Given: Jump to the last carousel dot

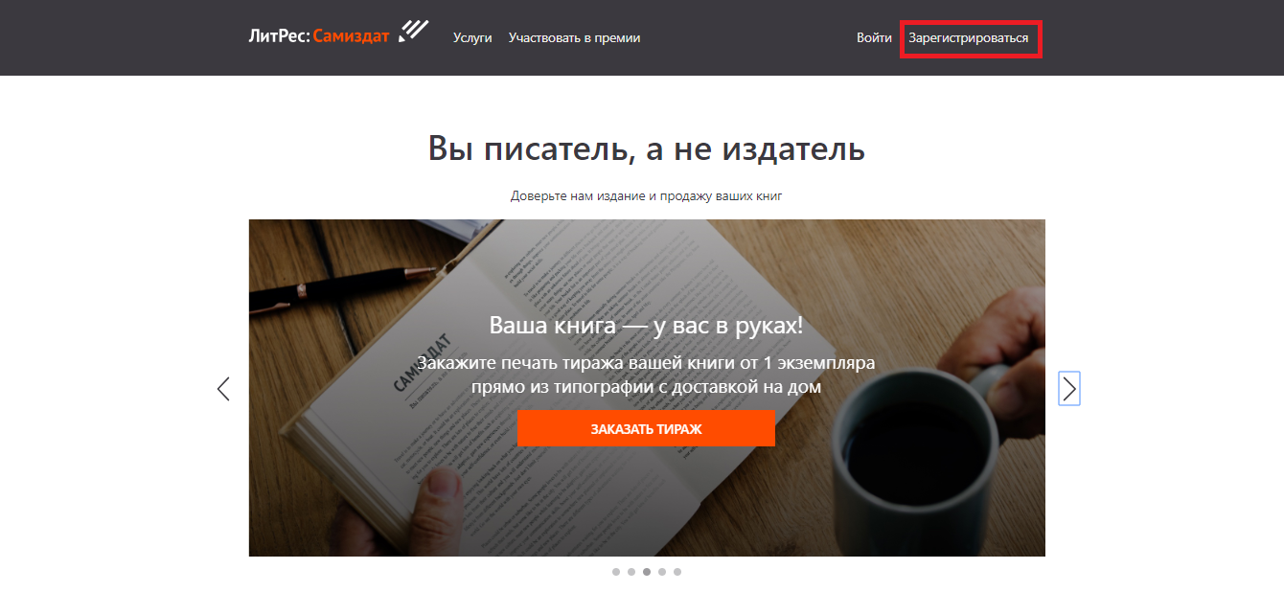Looking at the screenshot, I should click(677, 572).
